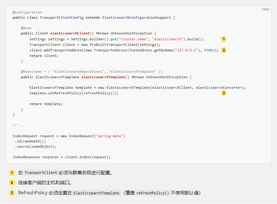277x204 pixels.
Task: Click "elasticsearchOperations" in the @Bean name annotation
Action: coord(78,72)
